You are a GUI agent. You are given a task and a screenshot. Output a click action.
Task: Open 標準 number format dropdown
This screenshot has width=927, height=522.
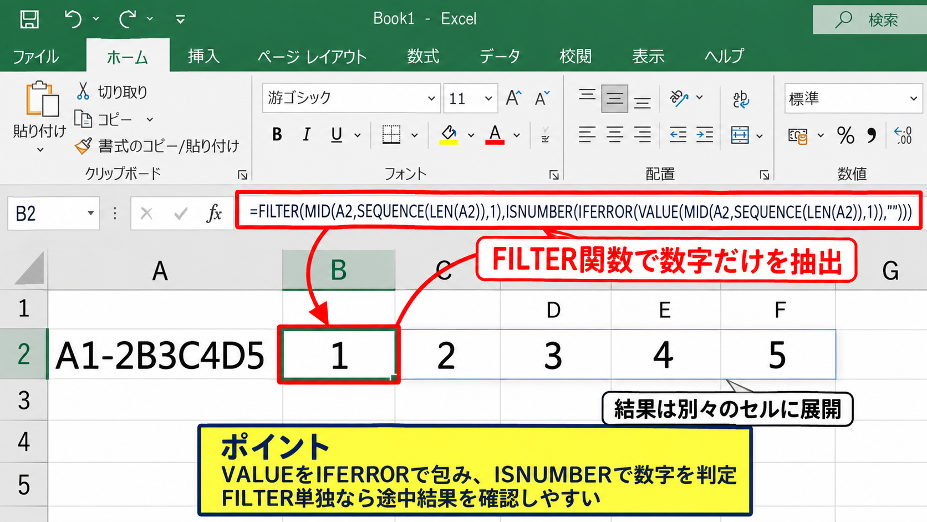[x=913, y=99]
